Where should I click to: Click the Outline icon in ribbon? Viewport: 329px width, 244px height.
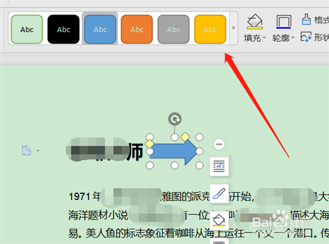pyautogui.click(x=284, y=22)
